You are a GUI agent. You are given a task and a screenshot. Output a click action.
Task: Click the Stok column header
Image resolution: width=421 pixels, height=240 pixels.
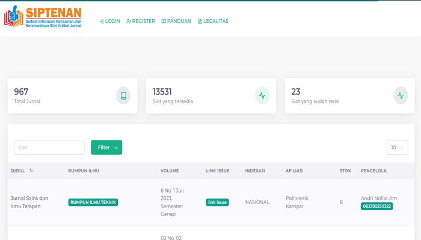click(345, 171)
